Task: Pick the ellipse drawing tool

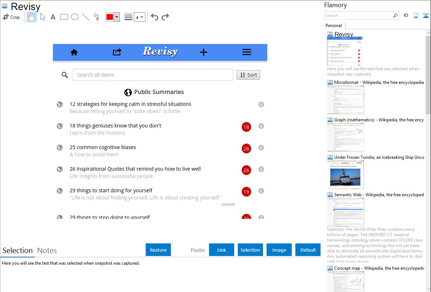Action: pos(75,17)
